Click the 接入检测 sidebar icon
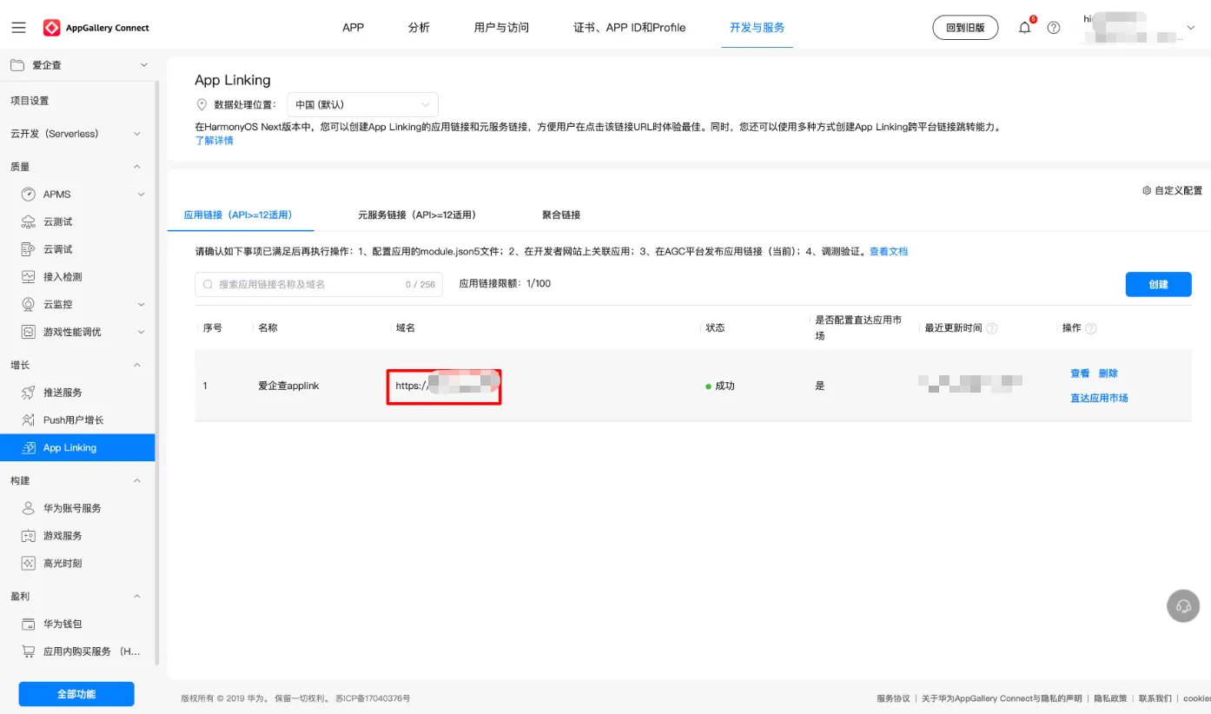 click(x=29, y=277)
